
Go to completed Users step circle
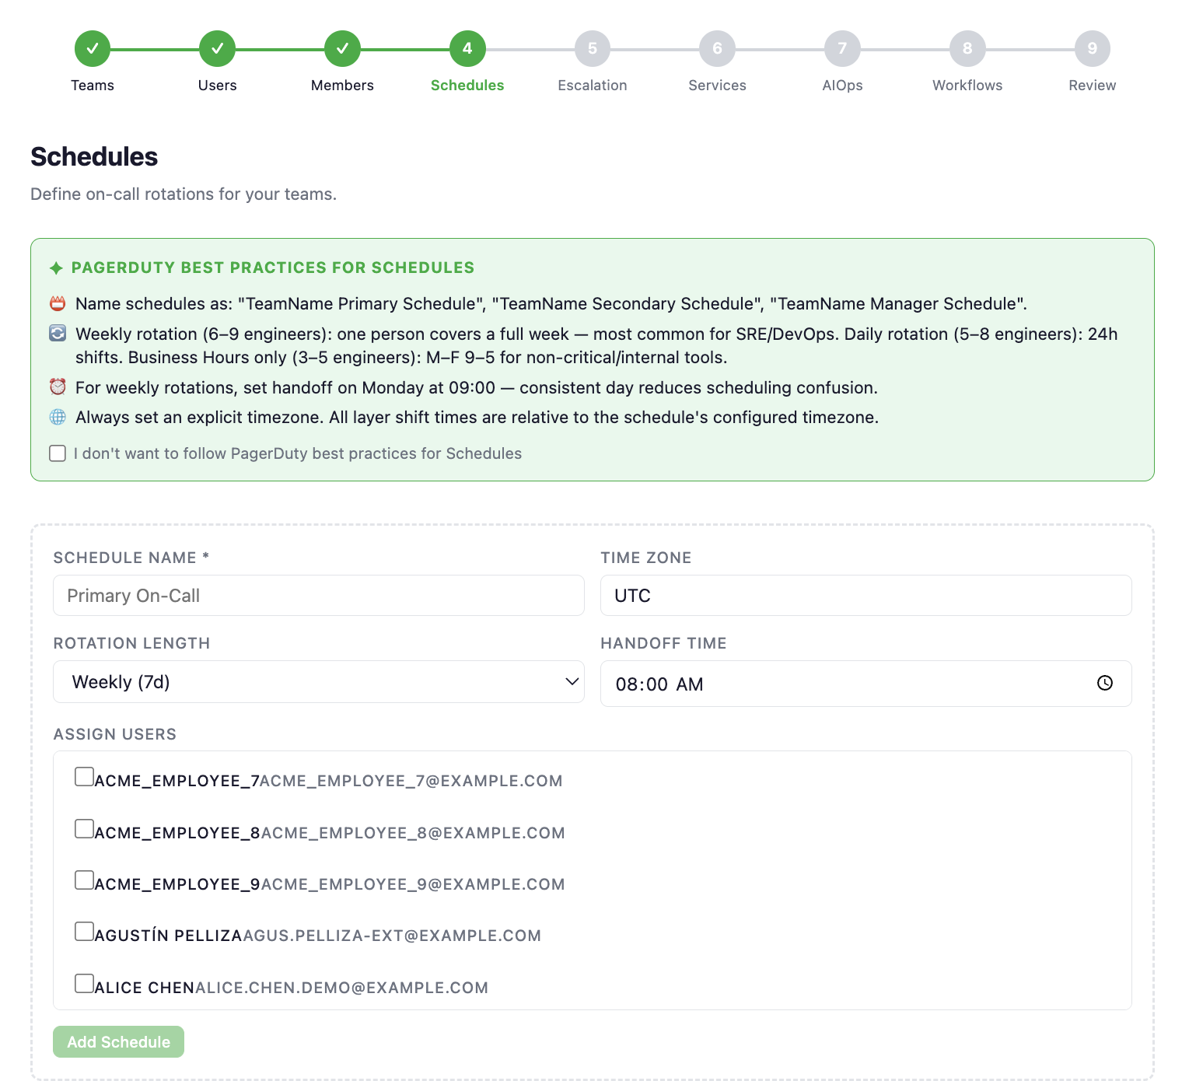pos(218,49)
